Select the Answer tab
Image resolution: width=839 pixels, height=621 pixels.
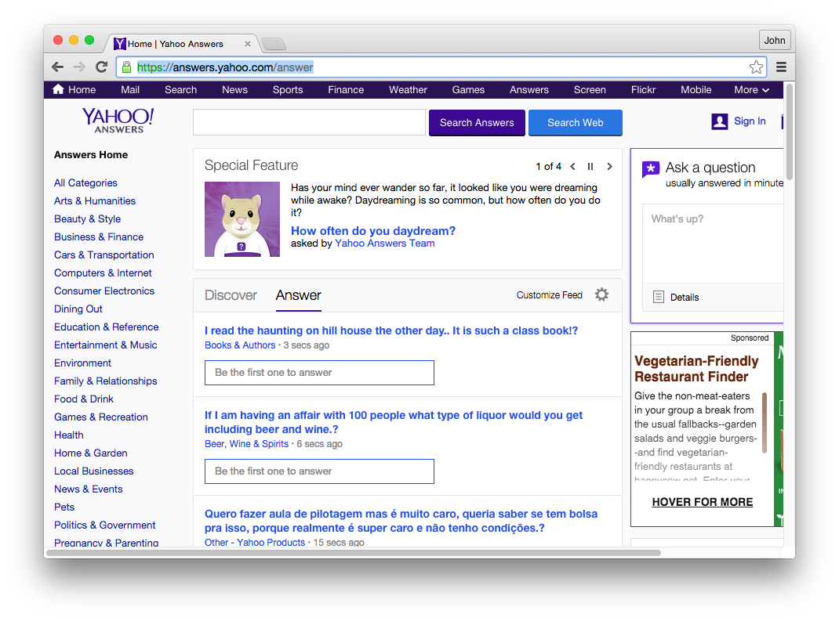pos(298,295)
